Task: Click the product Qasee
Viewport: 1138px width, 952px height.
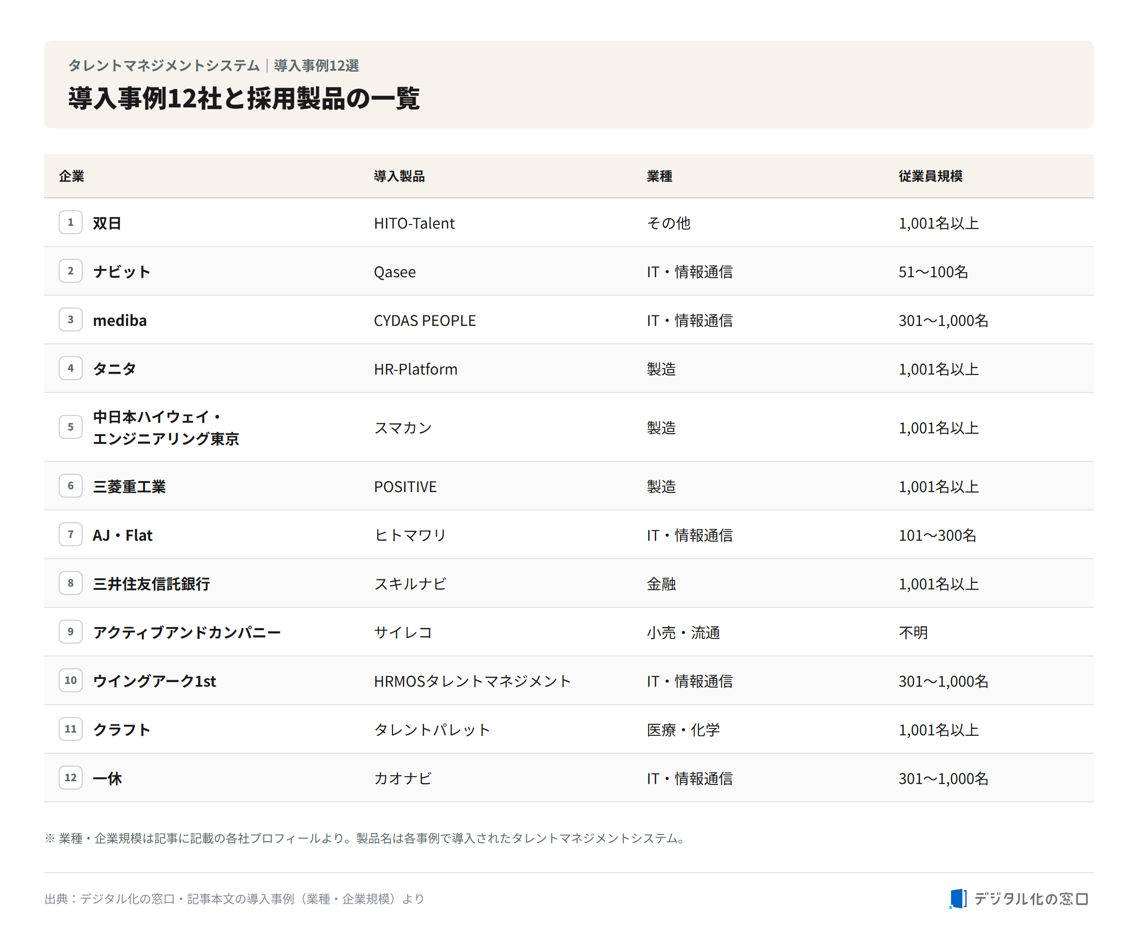Action: tap(395, 272)
